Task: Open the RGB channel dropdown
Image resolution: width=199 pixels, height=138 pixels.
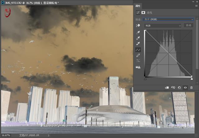Action: point(163,26)
